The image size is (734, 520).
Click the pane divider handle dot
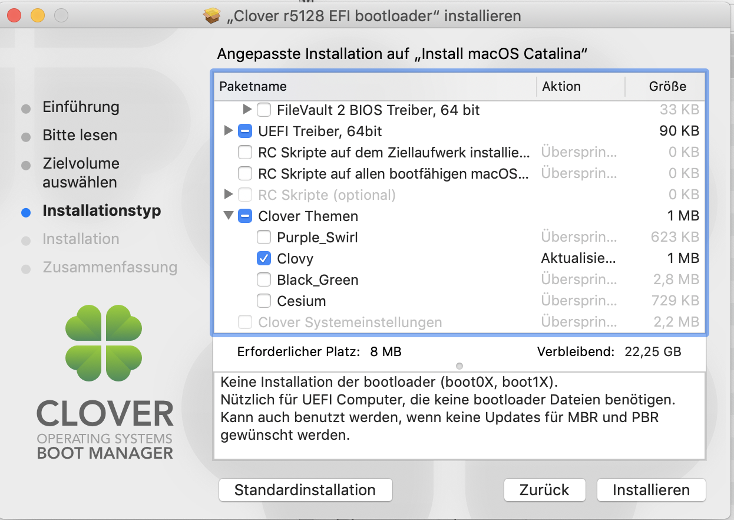click(x=459, y=366)
